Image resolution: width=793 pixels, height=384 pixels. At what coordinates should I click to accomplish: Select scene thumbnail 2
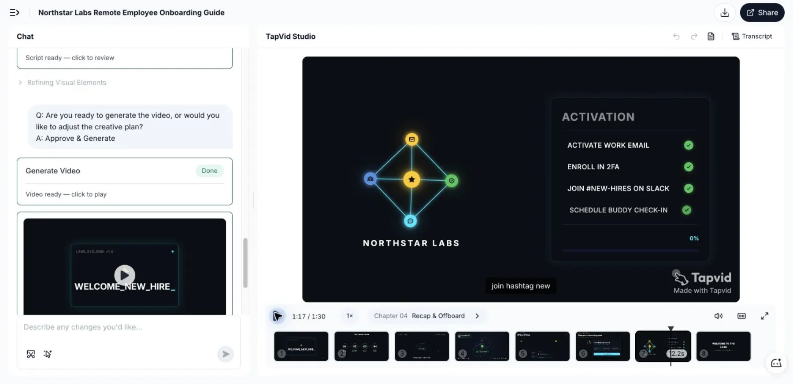coord(362,346)
